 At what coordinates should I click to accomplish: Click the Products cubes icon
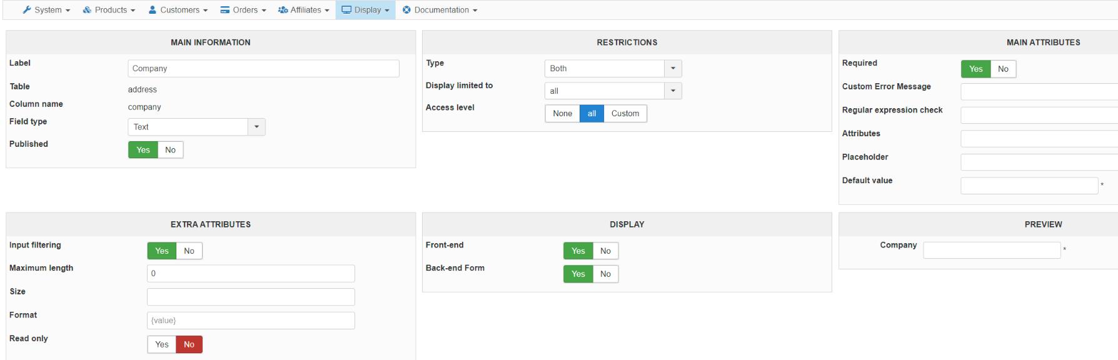click(x=87, y=10)
